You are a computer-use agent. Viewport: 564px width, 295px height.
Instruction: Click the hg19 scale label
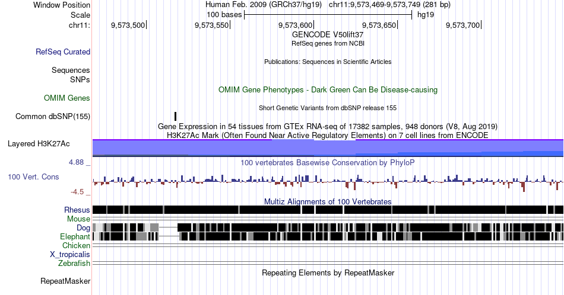[426, 15]
